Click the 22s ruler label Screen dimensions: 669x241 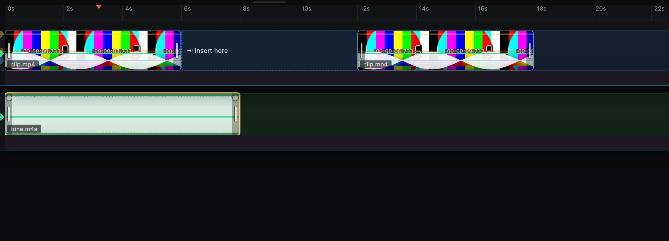point(659,9)
